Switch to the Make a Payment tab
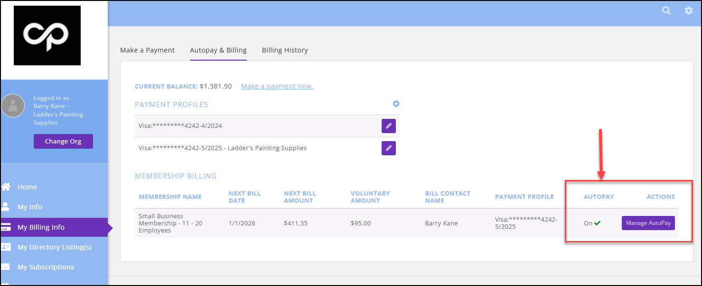 147,50
